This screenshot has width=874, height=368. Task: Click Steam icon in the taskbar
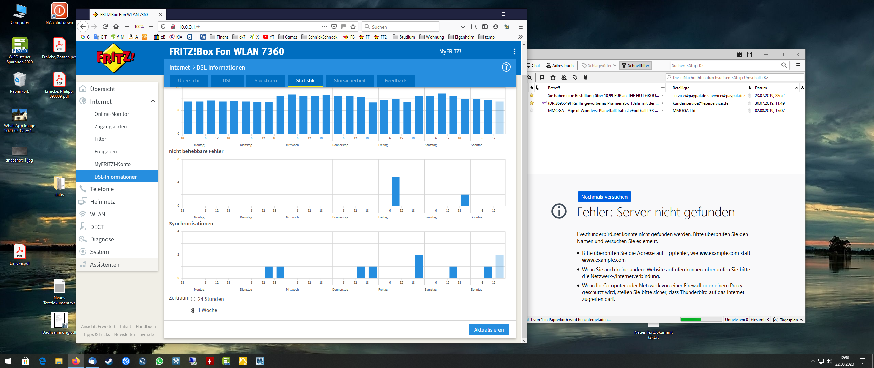(x=109, y=361)
